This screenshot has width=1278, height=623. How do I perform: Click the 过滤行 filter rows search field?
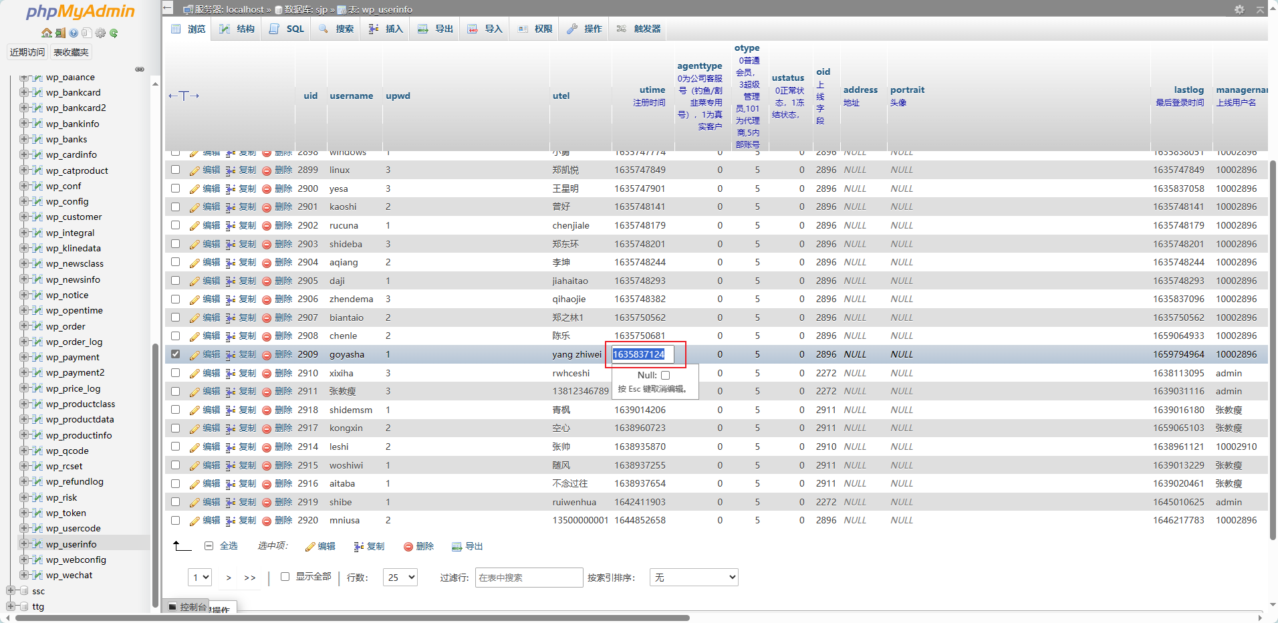point(529,578)
